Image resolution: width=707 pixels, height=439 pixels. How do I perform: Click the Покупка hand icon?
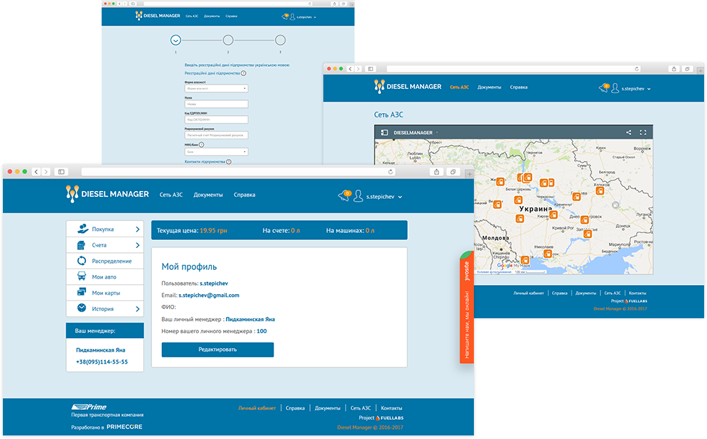click(82, 229)
